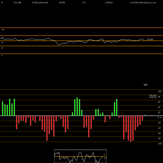
Task: Click the 'SI MunafaSutraR' header text
Action: coord(40,3)
